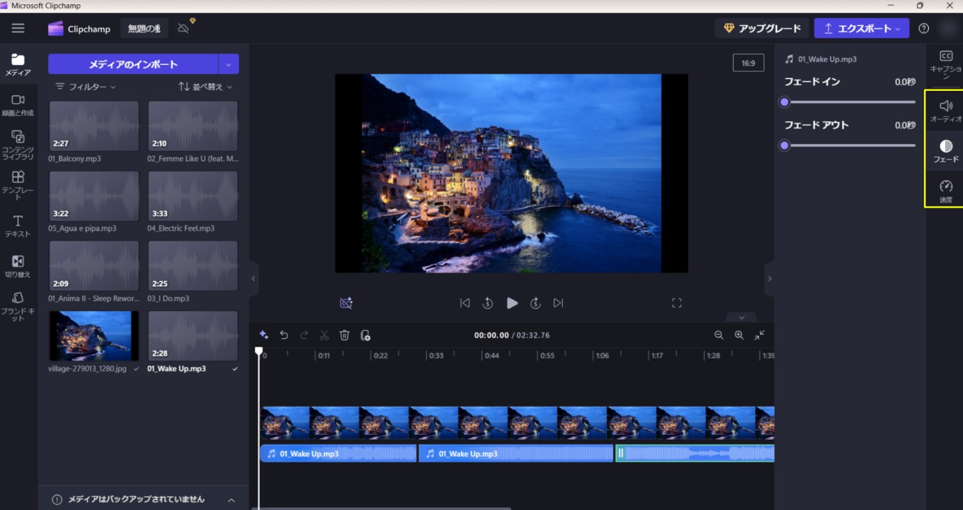Screen dimensions: 963x510
Task: Click the user account avatar
Action: [x=947, y=29]
